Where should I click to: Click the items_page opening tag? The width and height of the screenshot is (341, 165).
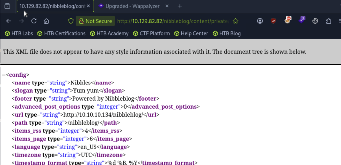click(x=51, y=139)
